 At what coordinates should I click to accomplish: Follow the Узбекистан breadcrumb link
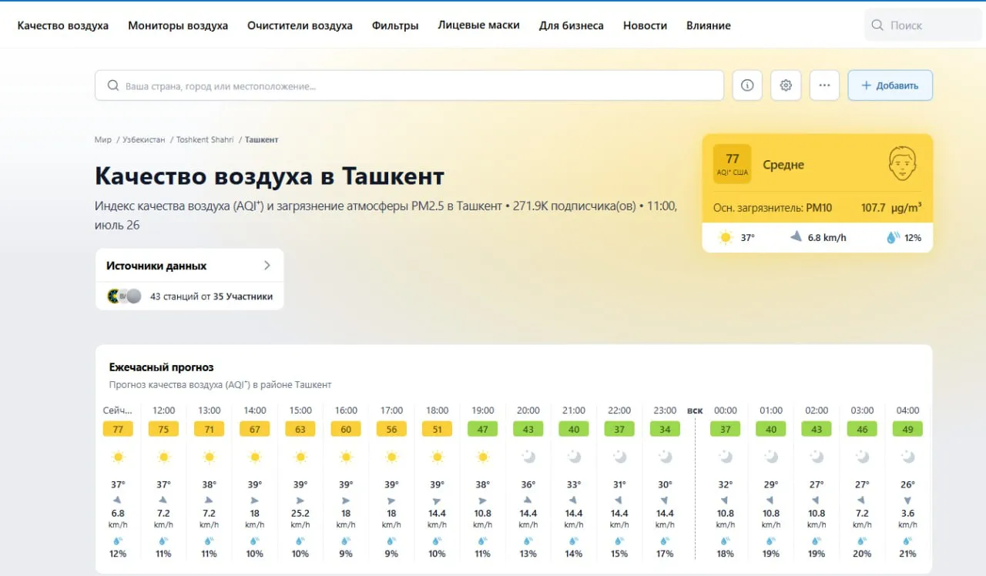143,139
